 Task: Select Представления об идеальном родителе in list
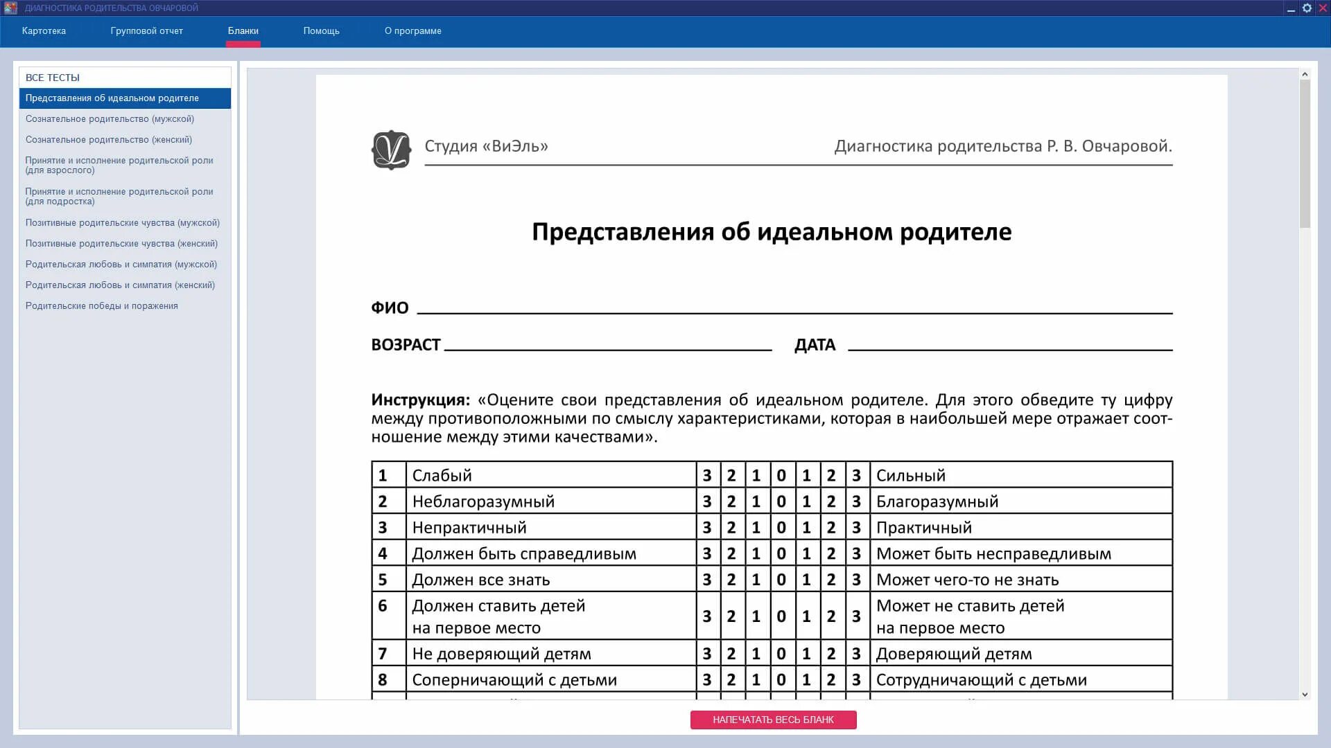(112, 98)
